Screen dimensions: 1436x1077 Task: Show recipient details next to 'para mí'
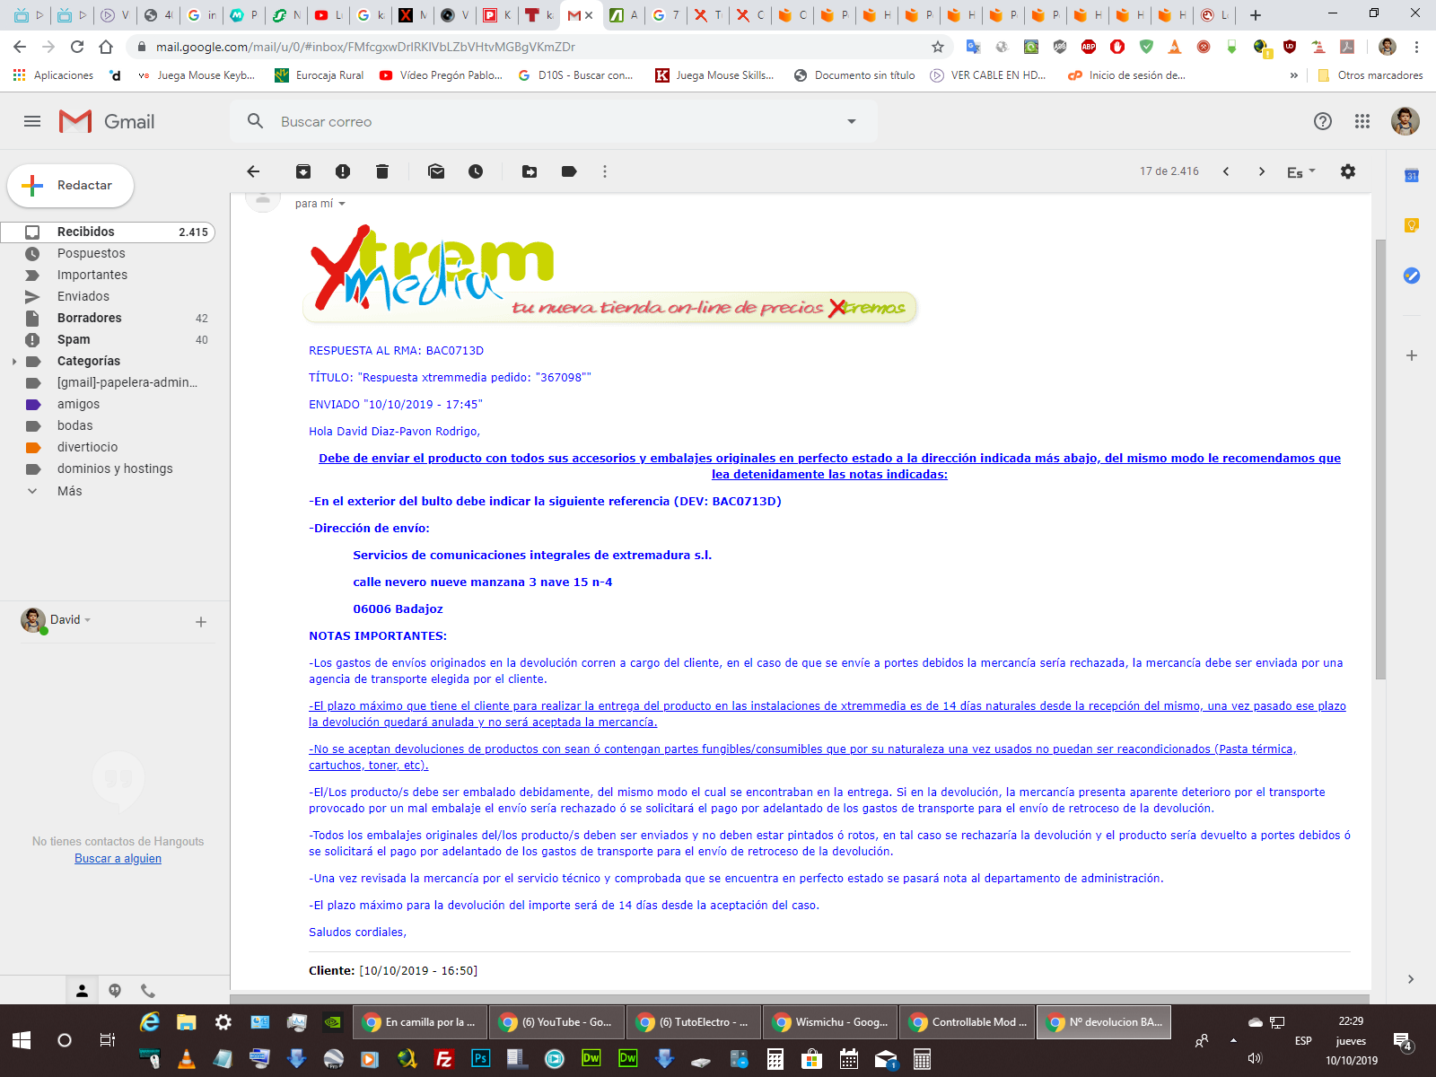pyautogui.click(x=342, y=204)
